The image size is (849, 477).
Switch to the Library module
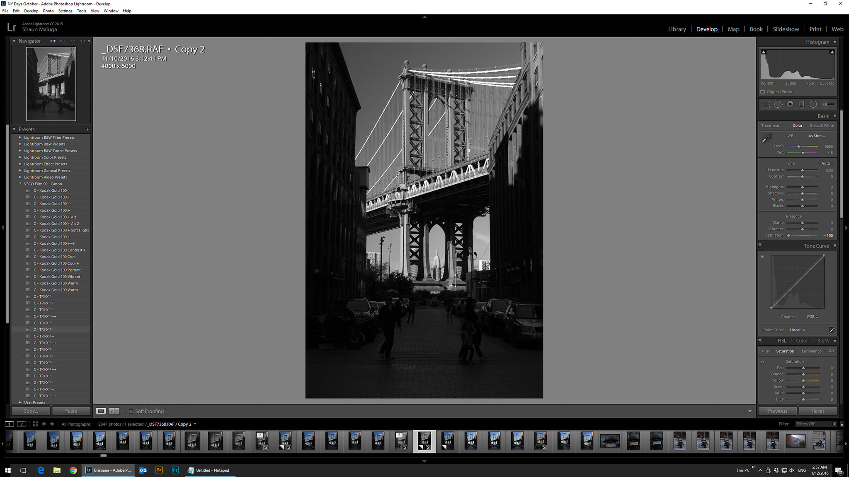click(x=677, y=29)
